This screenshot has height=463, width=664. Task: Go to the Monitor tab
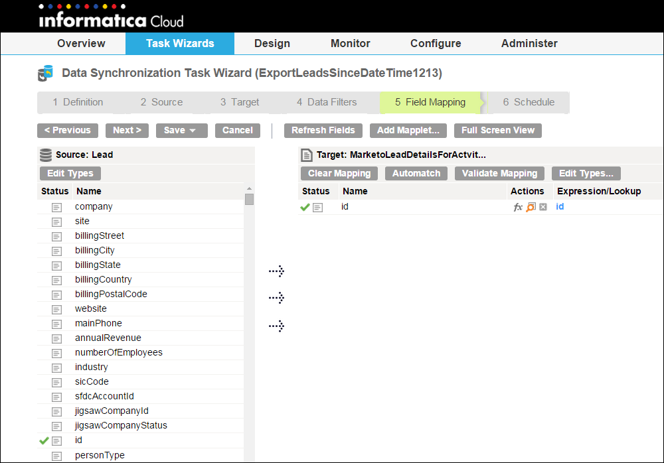pos(350,44)
